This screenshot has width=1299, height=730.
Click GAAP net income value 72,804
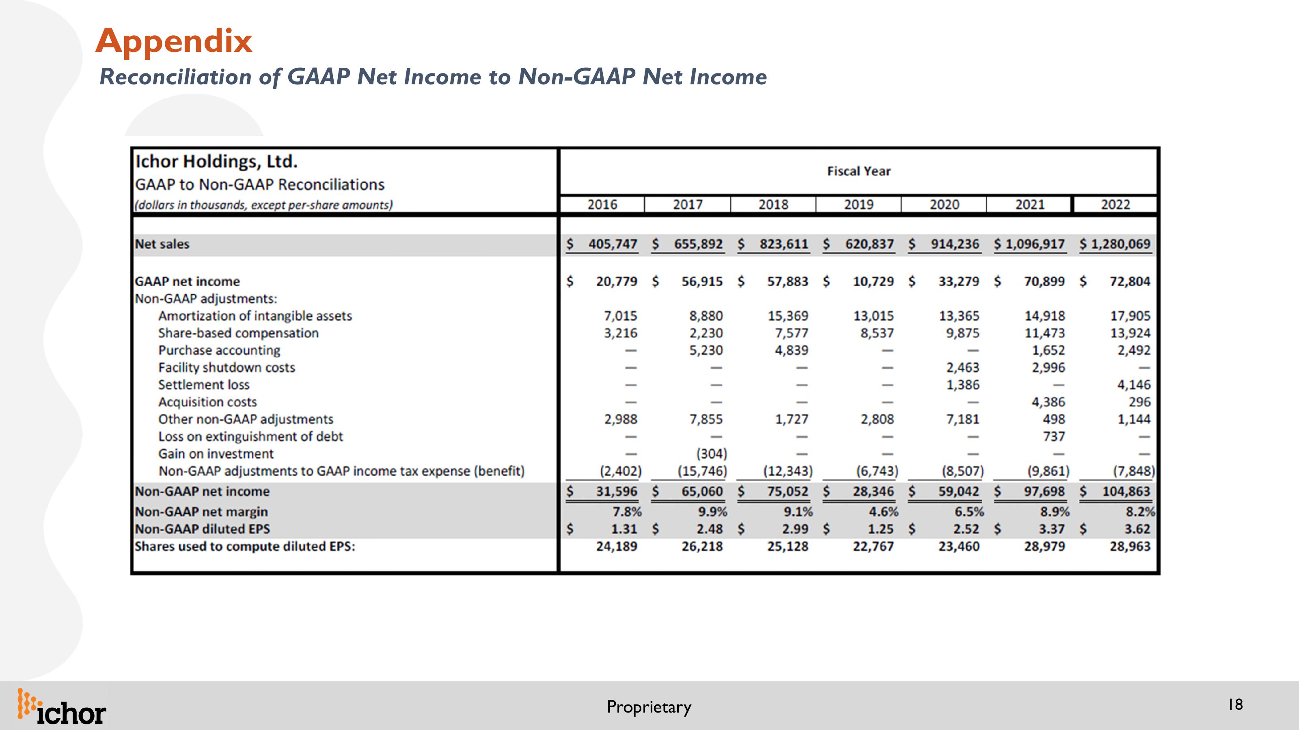point(1130,281)
